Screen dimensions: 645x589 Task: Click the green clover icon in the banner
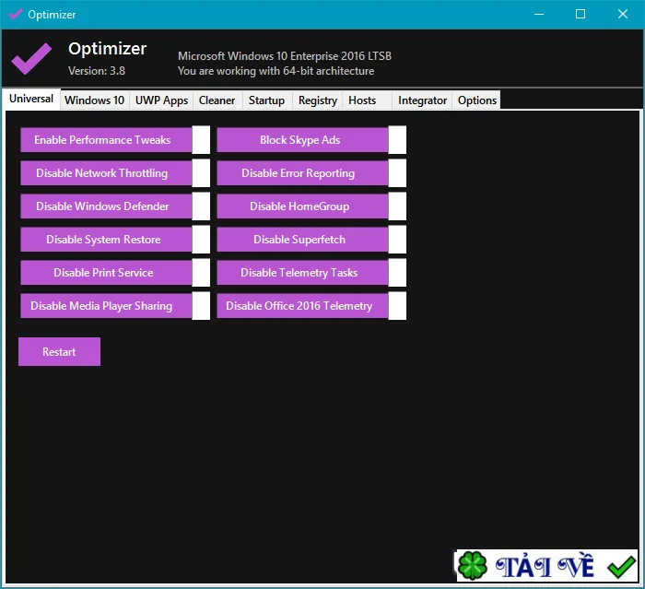point(472,566)
